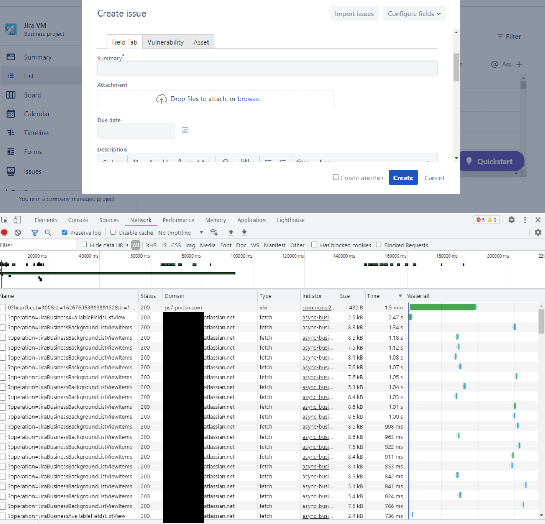Check Blocked Requests

coord(378,245)
